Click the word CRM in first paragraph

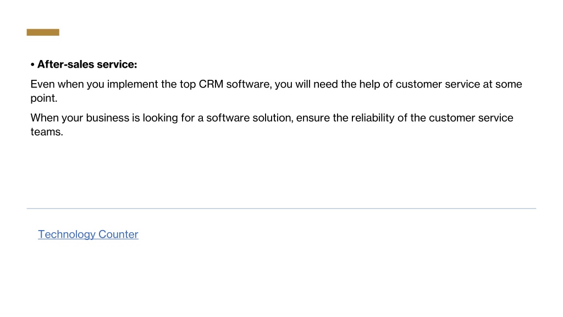211,84
